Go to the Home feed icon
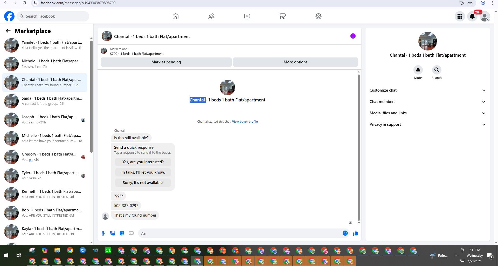 (x=176, y=16)
